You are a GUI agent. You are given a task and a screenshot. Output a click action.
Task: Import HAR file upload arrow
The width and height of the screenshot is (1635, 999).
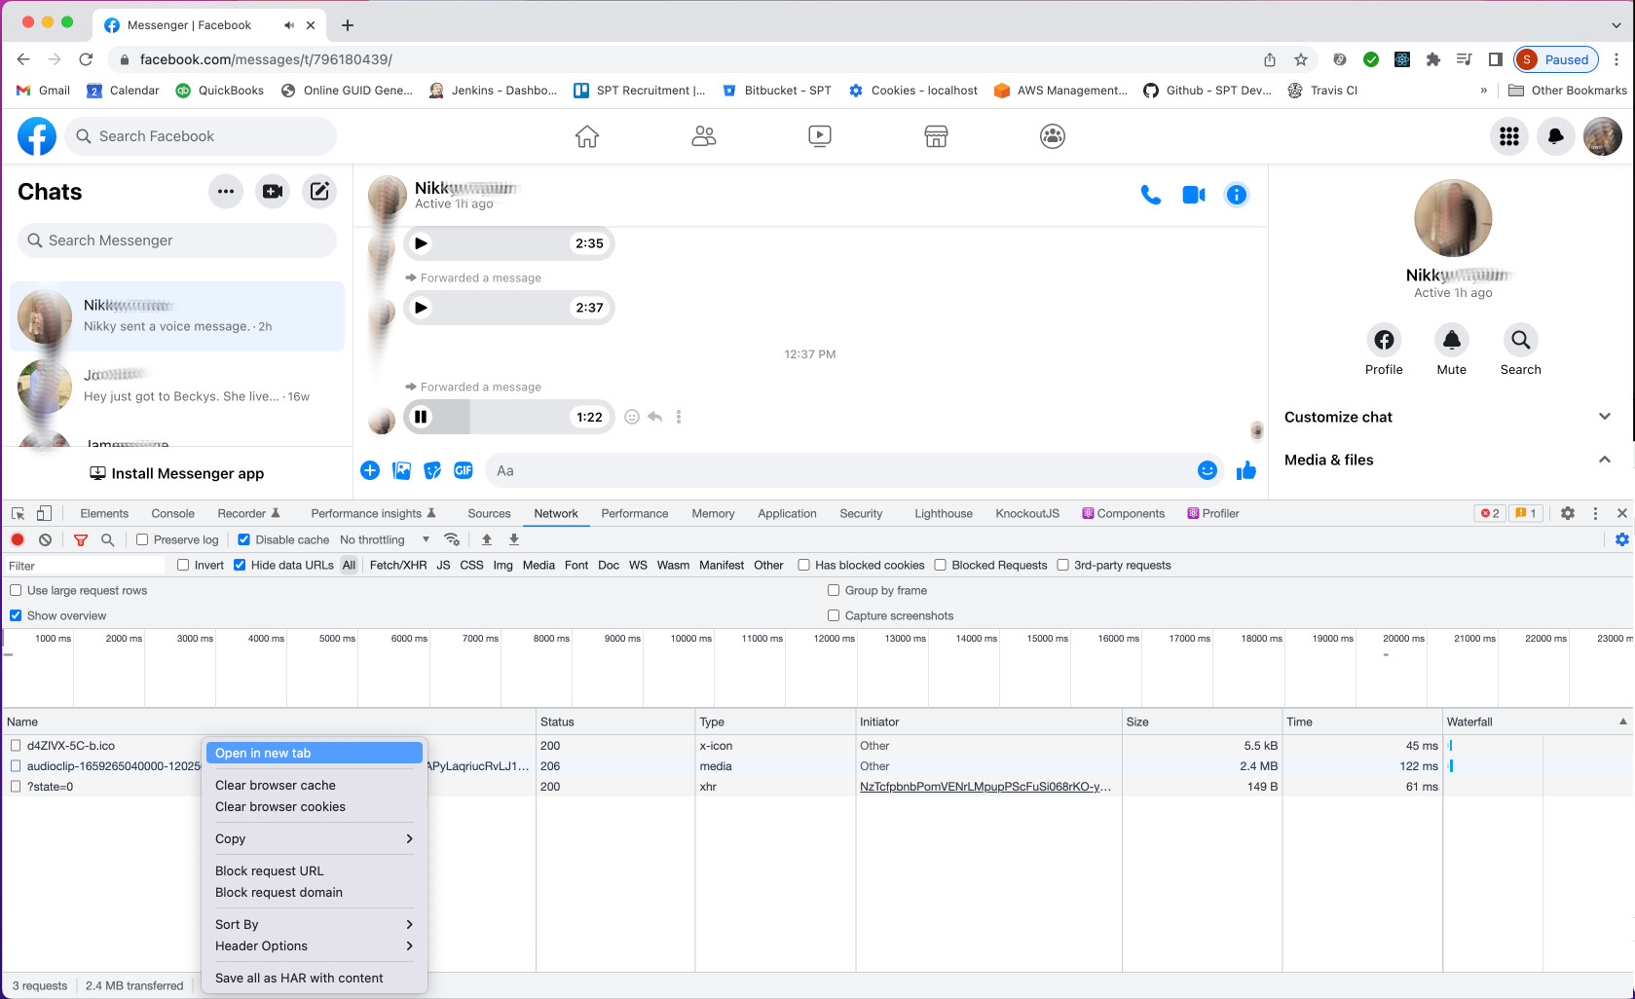point(487,539)
